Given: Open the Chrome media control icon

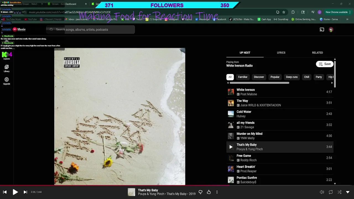Looking at the screenshot, I should pos(313,12).
